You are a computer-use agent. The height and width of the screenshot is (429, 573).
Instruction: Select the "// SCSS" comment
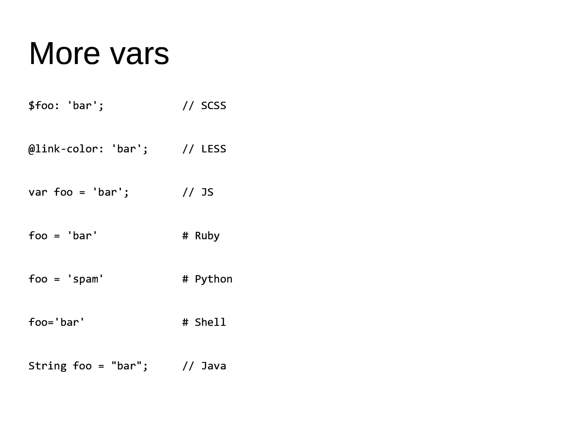click(204, 106)
